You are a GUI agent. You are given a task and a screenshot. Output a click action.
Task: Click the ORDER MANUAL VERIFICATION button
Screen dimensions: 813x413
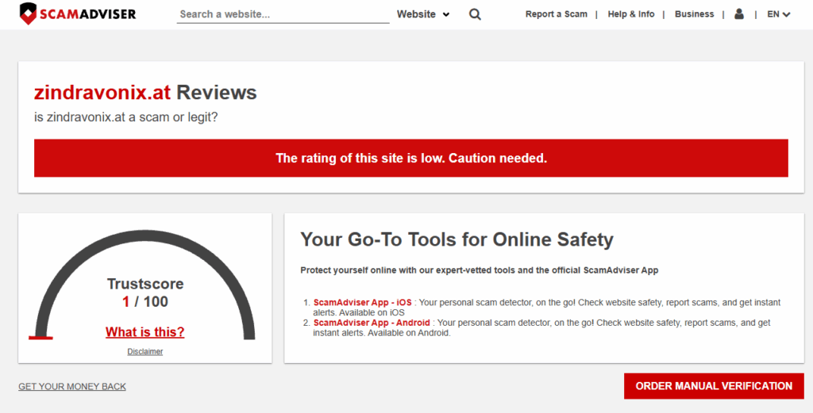pyautogui.click(x=714, y=386)
